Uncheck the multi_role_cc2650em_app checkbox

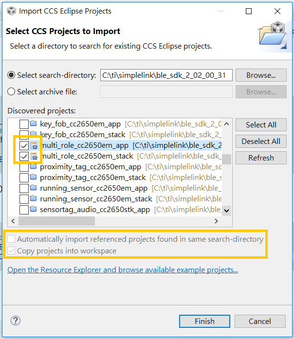pos(24,146)
